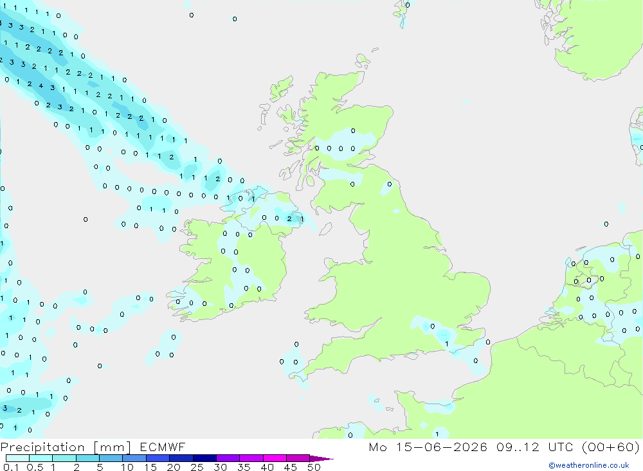Choose the 40–45 mm magenta legend swatch
This screenshot has width=643, height=471.
pos(275,458)
